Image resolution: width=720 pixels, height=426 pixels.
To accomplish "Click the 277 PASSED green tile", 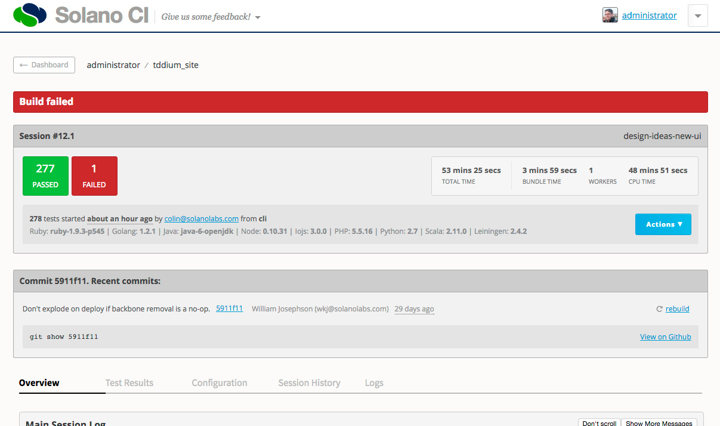I will 45,176.
